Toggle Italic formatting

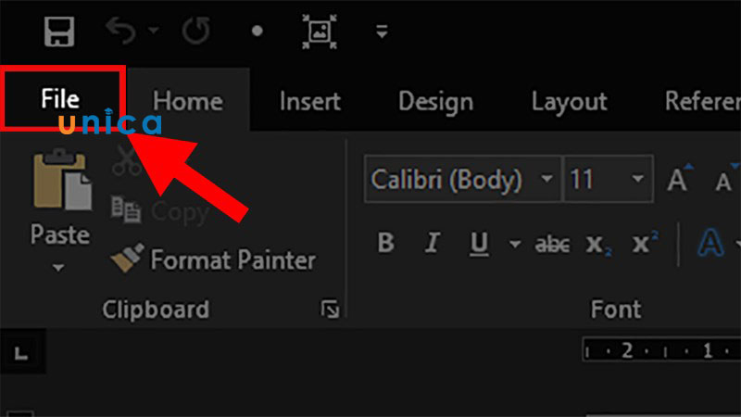pyautogui.click(x=432, y=244)
